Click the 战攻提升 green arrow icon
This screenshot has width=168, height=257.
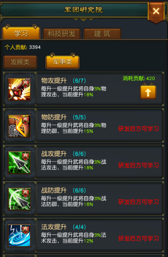[x=19, y=163]
